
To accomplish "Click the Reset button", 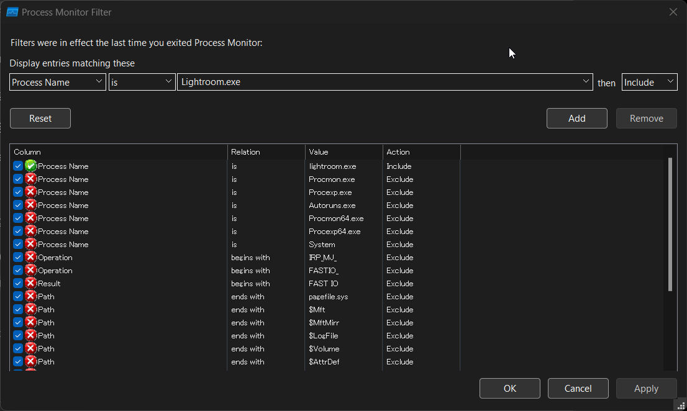I will [x=40, y=118].
